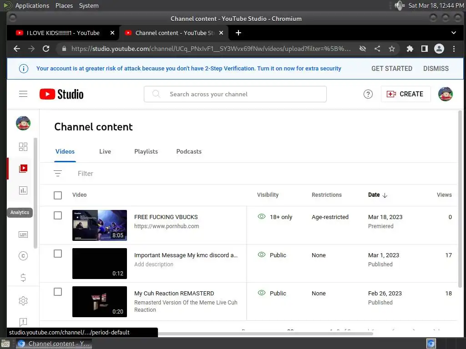
Task: Switch to Live tab
Action: (105, 151)
